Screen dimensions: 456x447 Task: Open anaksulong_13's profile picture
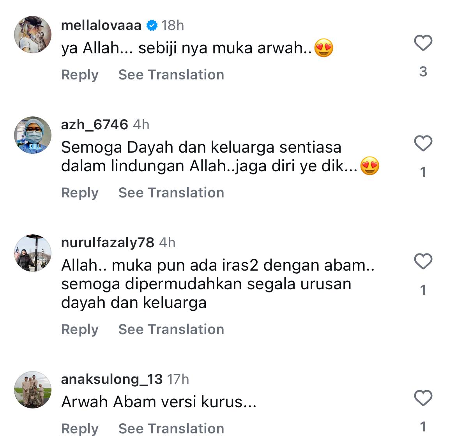pos(33,389)
